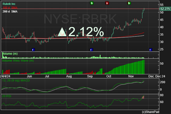Click the '(c)SharePad' credit text
Image resolution: width=171 pixels, height=114 pixels.
(x=151, y=112)
